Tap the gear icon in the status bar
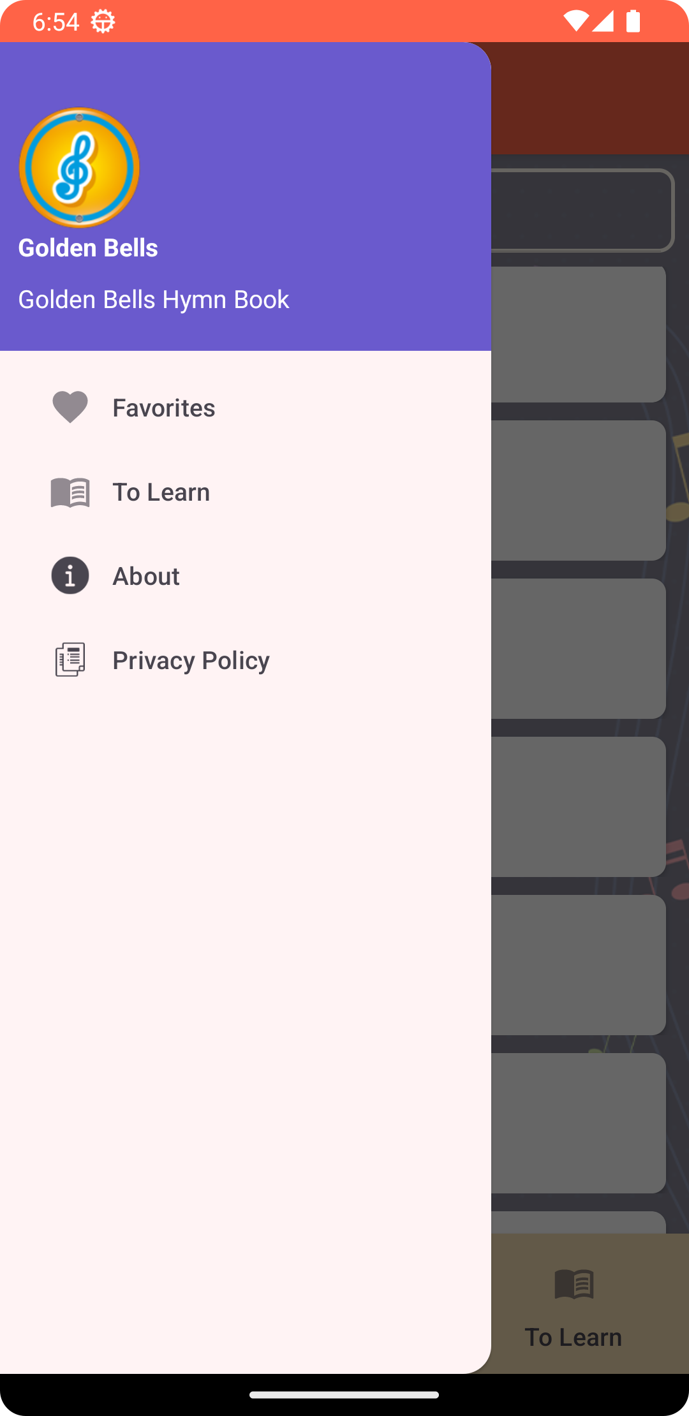Image resolution: width=689 pixels, height=1416 pixels. (x=103, y=22)
